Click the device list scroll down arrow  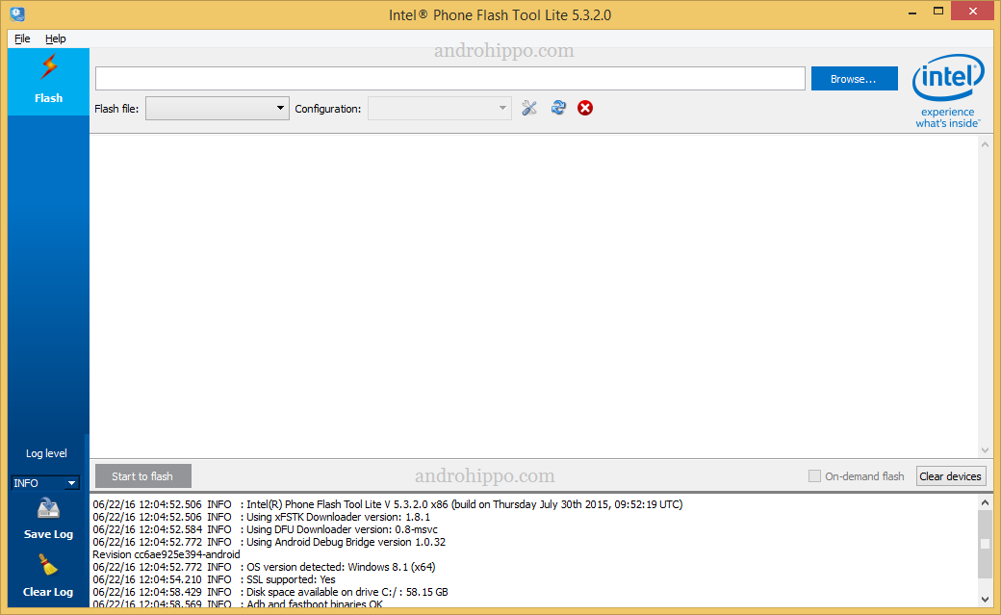pyautogui.click(x=985, y=450)
